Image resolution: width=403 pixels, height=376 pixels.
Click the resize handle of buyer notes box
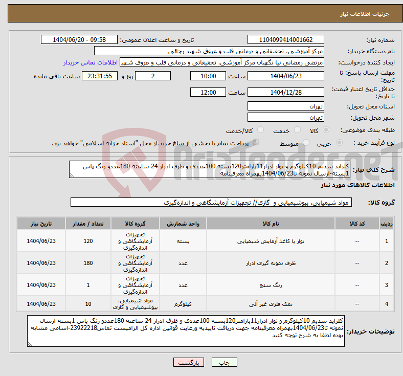30,344
